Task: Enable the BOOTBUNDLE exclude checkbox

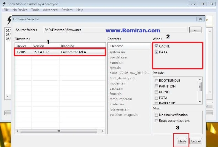Action: coord(157,80)
